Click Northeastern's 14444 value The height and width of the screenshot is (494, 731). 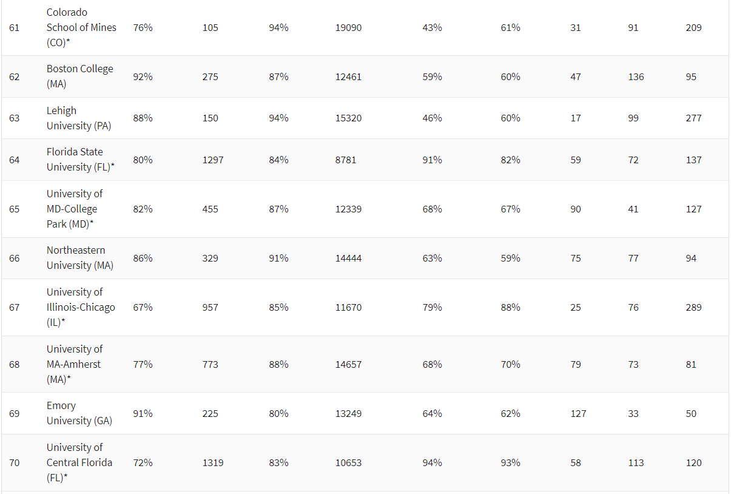(x=348, y=259)
